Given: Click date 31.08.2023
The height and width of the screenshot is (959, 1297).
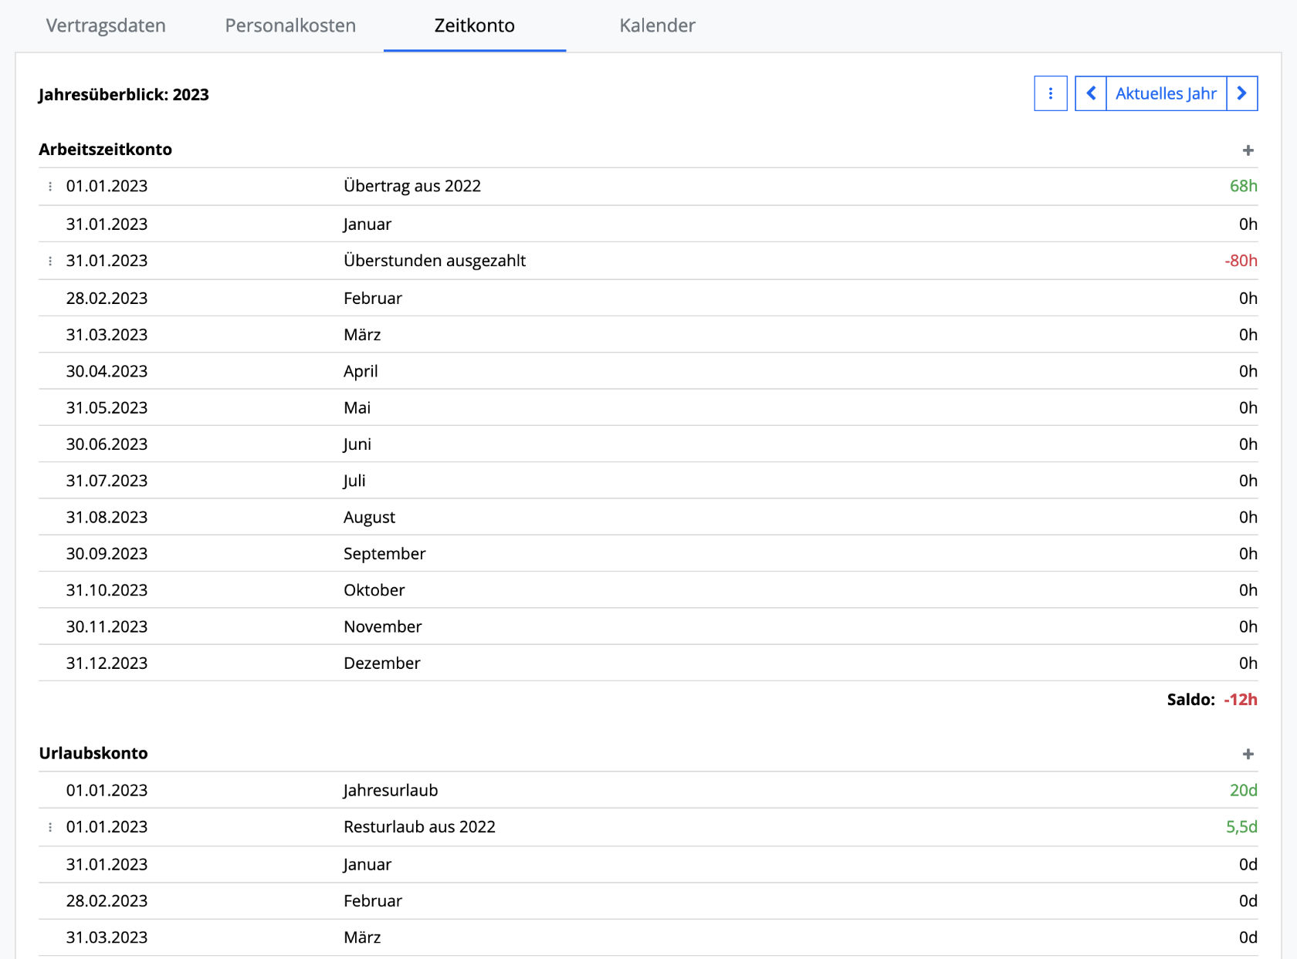Looking at the screenshot, I should (x=107, y=518).
